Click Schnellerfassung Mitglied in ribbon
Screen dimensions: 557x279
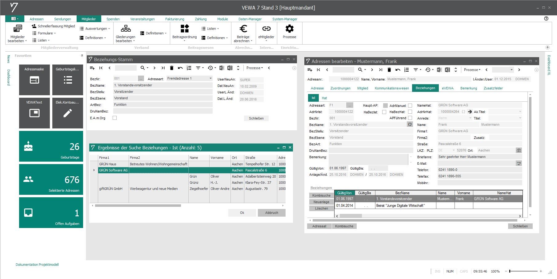pos(54,26)
